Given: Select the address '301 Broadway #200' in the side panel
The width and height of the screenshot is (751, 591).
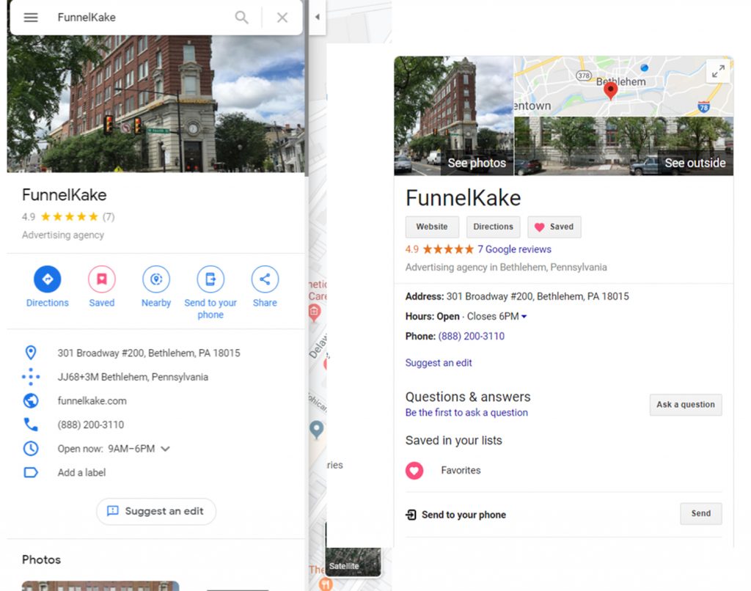Looking at the screenshot, I should [149, 353].
